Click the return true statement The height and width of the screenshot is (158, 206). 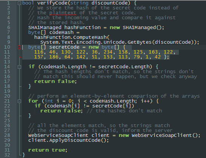pyautogui.click(x=48, y=150)
